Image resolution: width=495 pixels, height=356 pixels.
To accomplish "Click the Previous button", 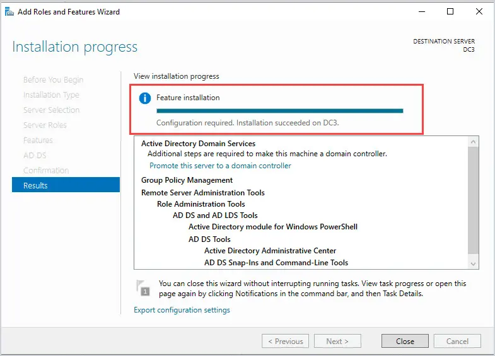I will coord(285,341).
